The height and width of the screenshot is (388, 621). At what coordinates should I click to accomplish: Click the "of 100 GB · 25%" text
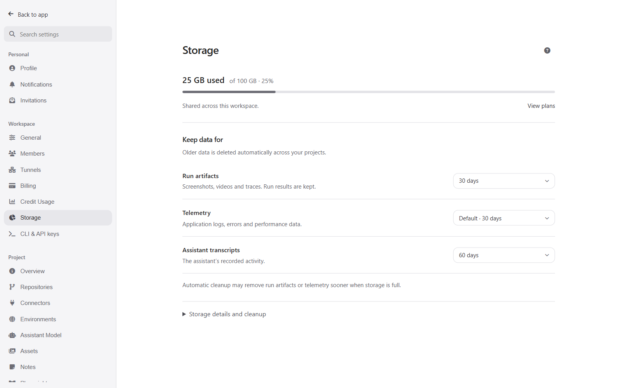(x=252, y=81)
